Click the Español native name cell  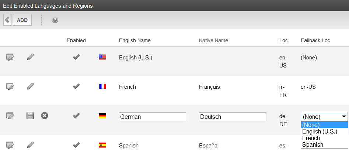tap(209, 146)
